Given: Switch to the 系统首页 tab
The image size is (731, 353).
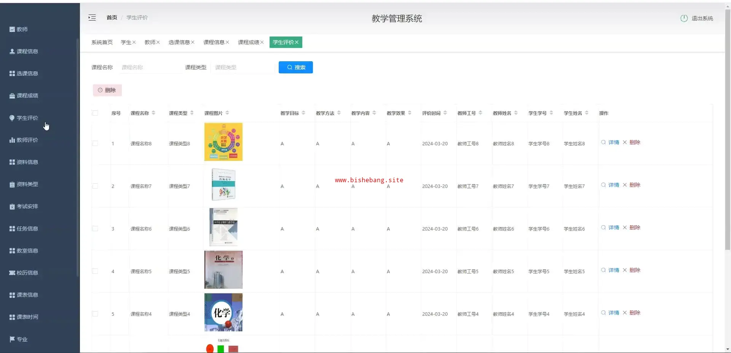Looking at the screenshot, I should (102, 42).
